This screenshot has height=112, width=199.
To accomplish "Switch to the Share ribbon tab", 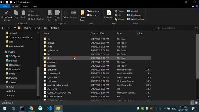I will tap(25, 6).
